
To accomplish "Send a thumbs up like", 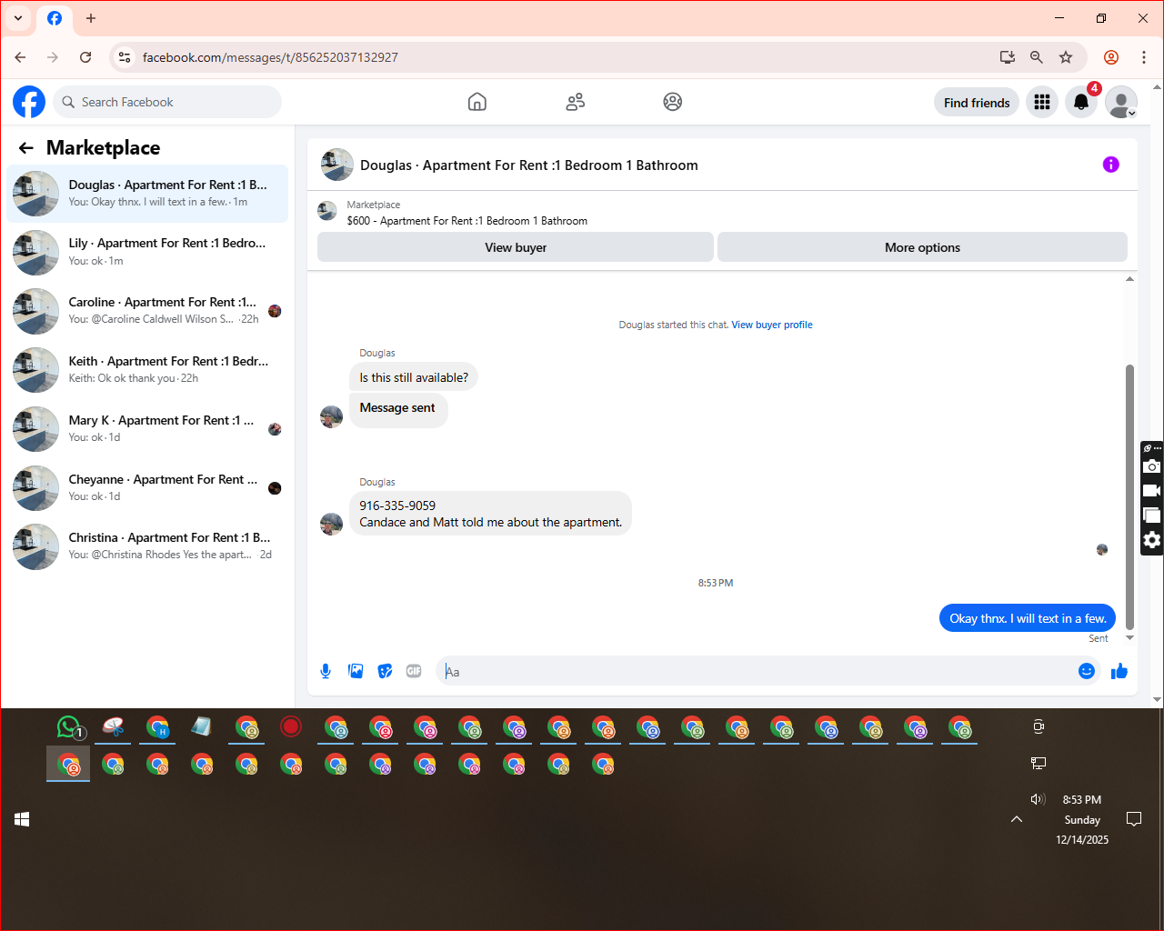I will point(1119,671).
